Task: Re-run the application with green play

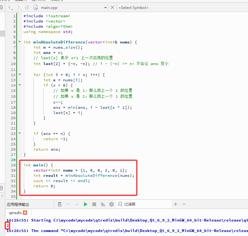Action: coord(86,204)
